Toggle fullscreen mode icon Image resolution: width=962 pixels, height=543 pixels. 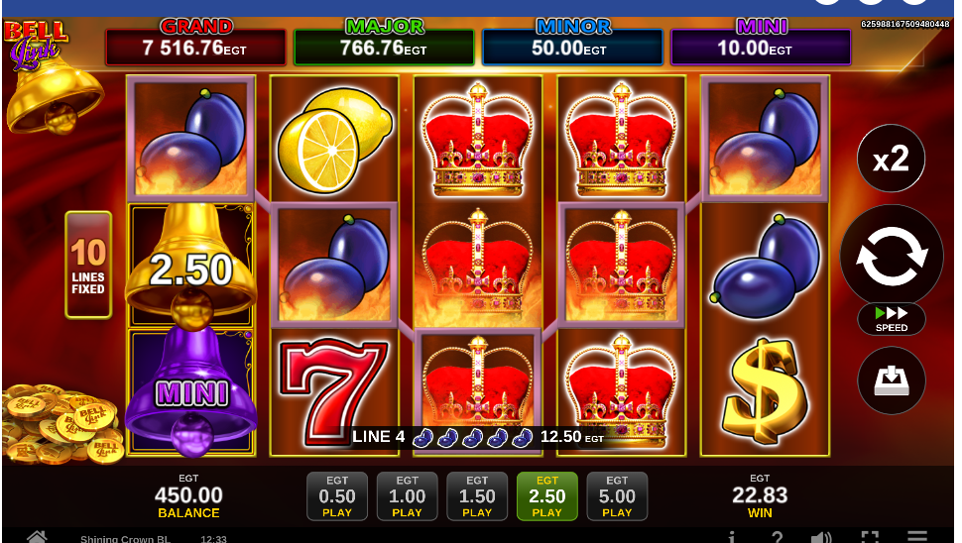tap(870, 537)
